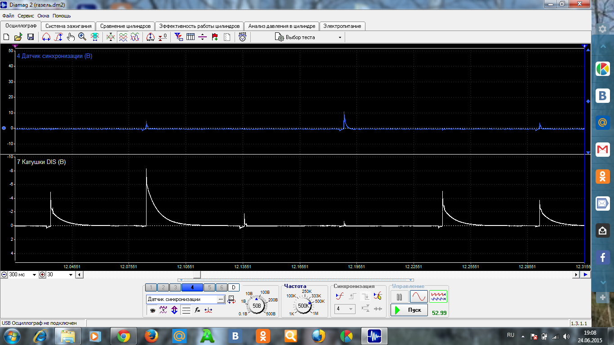This screenshot has height=345, width=614.
Task: Click the stacked-waveforms separate-channels icon
Action: coord(123,37)
